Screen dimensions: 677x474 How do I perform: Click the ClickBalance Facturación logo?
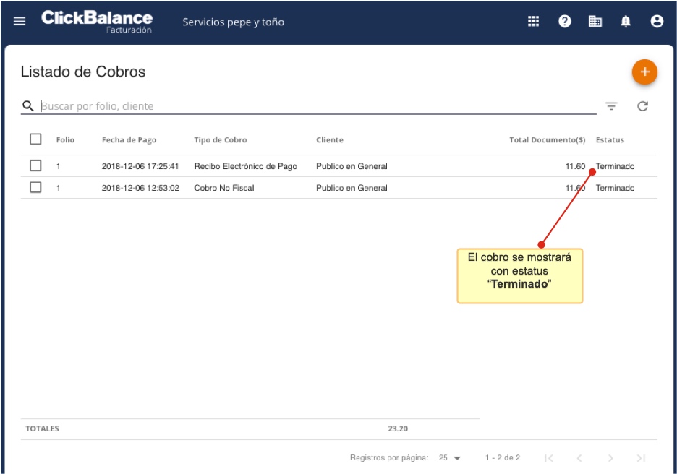pyautogui.click(x=97, y=22)
